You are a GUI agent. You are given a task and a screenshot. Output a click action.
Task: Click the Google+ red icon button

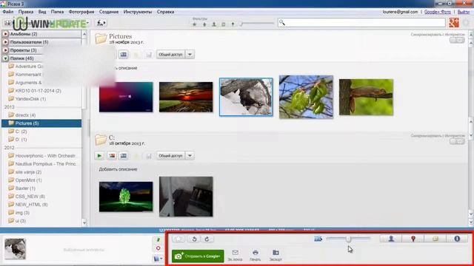click(454, 23)
